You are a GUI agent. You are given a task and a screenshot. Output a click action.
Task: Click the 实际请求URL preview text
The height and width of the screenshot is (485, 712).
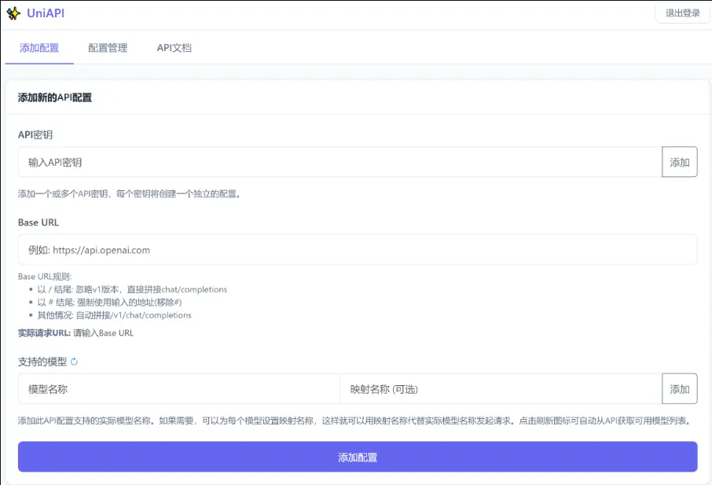76,333
